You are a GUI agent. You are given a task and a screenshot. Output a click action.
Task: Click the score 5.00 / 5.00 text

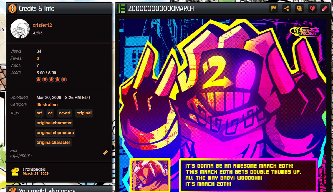[x=46, y=73]
